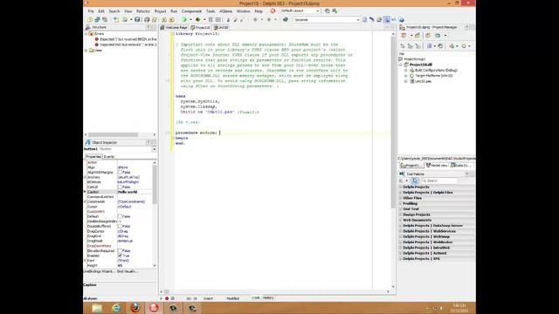Expand the Build Configurations (Debug) node

pyautogui.click(x=405, y=71)
